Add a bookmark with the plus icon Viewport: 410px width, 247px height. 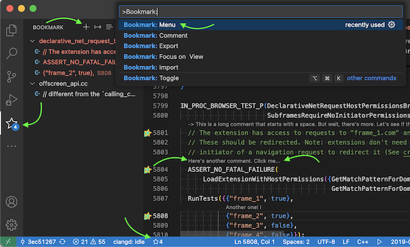pos(86,27)
